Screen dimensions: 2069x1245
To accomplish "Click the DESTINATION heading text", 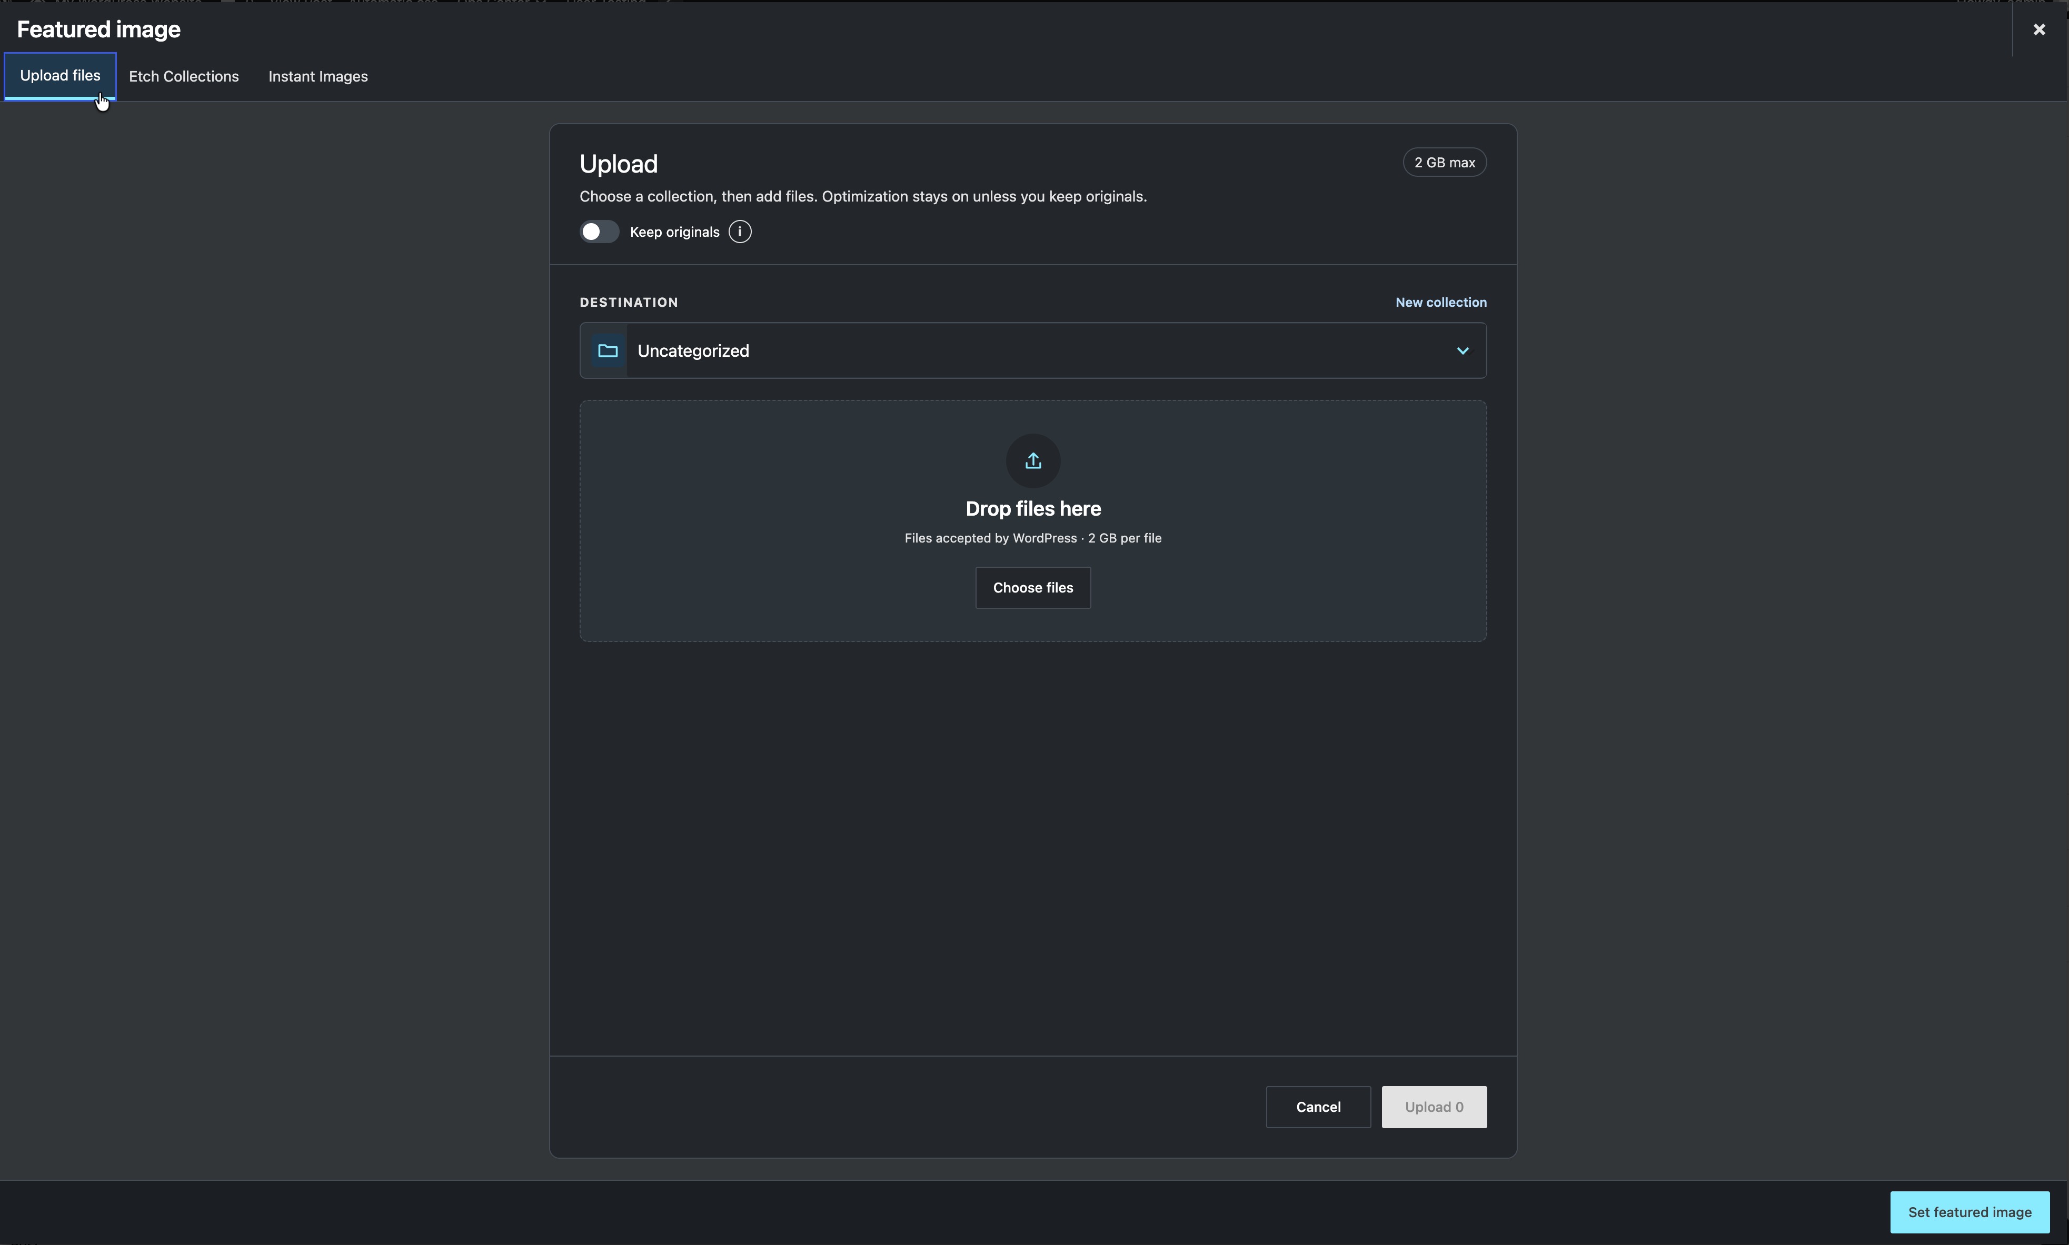I will 629,302.
